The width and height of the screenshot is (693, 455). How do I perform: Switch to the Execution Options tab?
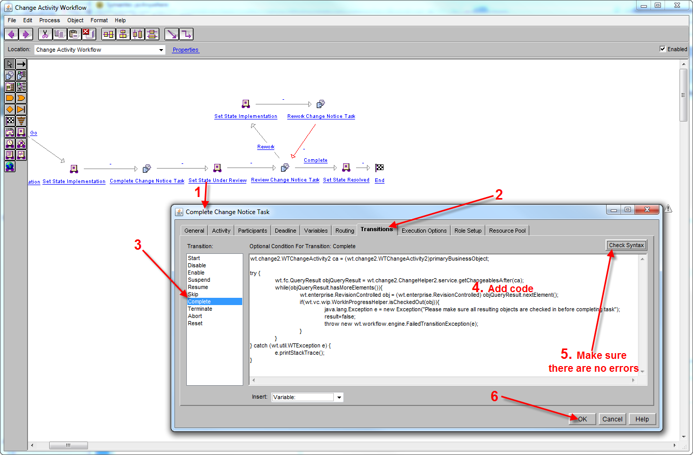424,231
